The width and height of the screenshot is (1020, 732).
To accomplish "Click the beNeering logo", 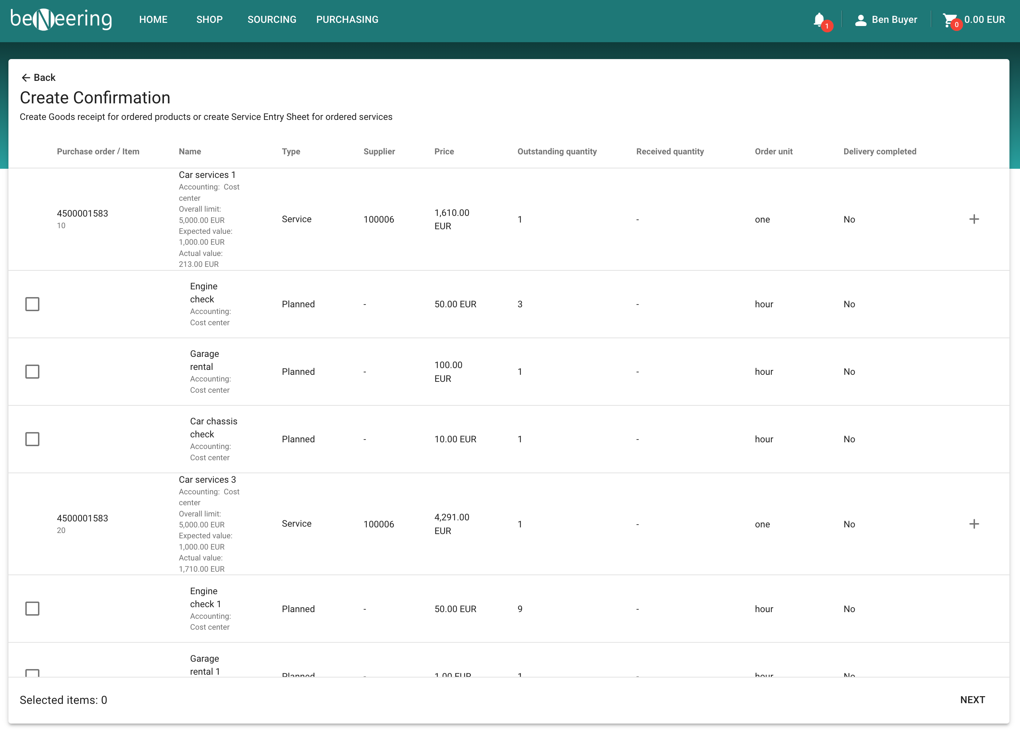I will coord(62,19).
